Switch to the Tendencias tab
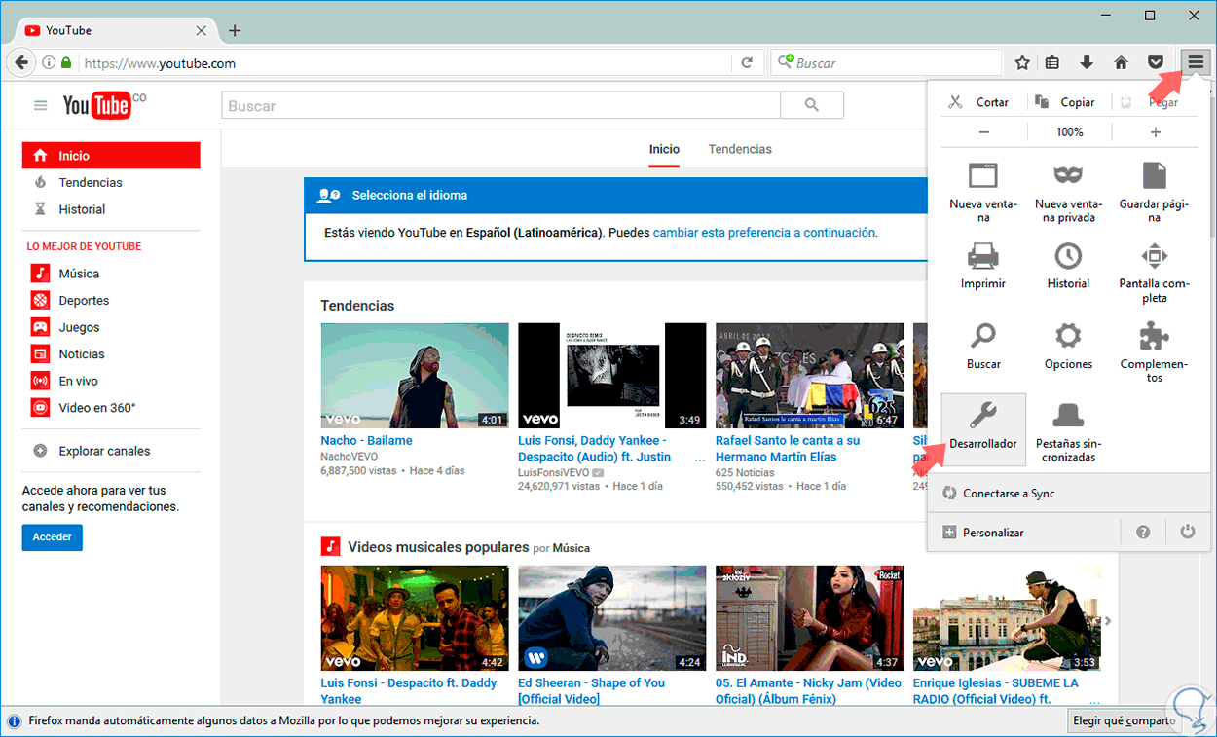 click(740, 149)
